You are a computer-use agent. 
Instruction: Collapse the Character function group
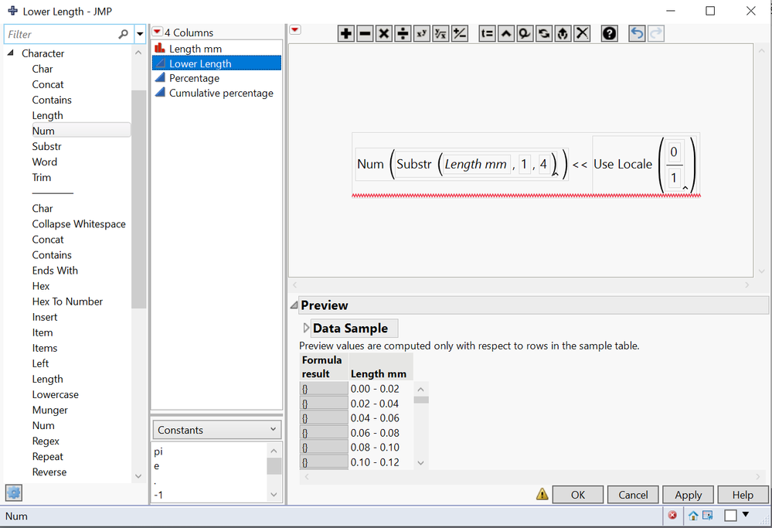click(x=10, y=53)
